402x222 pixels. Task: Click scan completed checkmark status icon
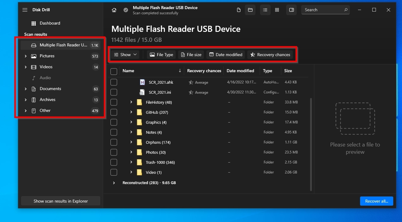126,10
